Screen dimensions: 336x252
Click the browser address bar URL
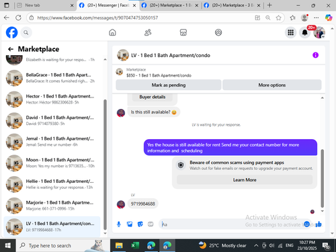97,17
